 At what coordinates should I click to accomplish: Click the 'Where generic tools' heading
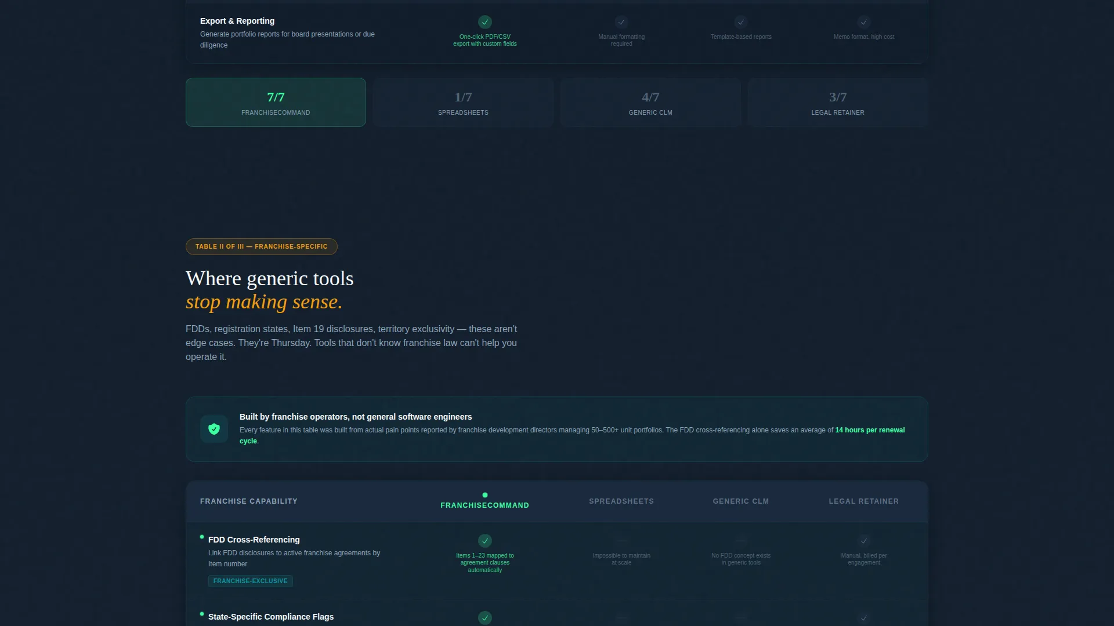[270, 279]
